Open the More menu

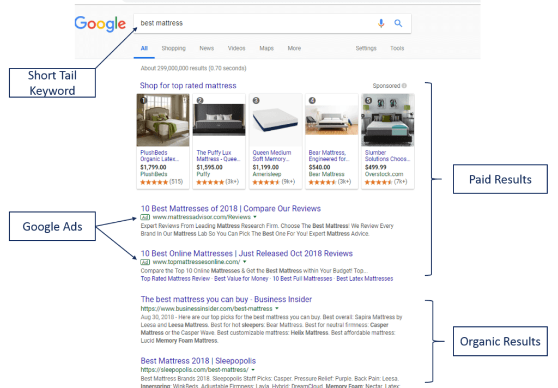(294, 48)
